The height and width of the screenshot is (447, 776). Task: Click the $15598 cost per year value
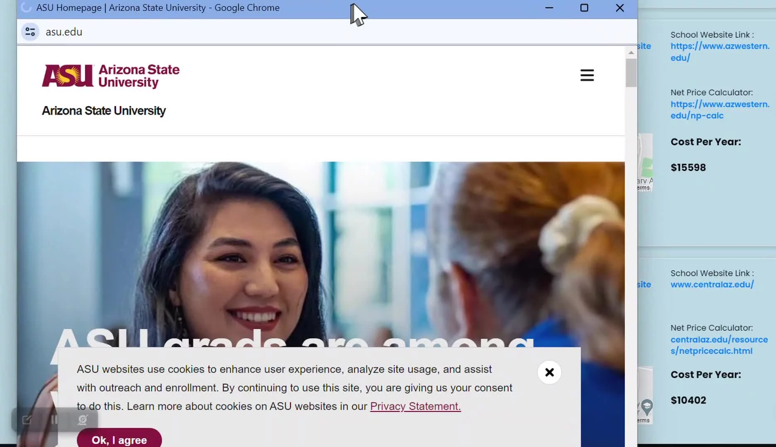(688, 168)
